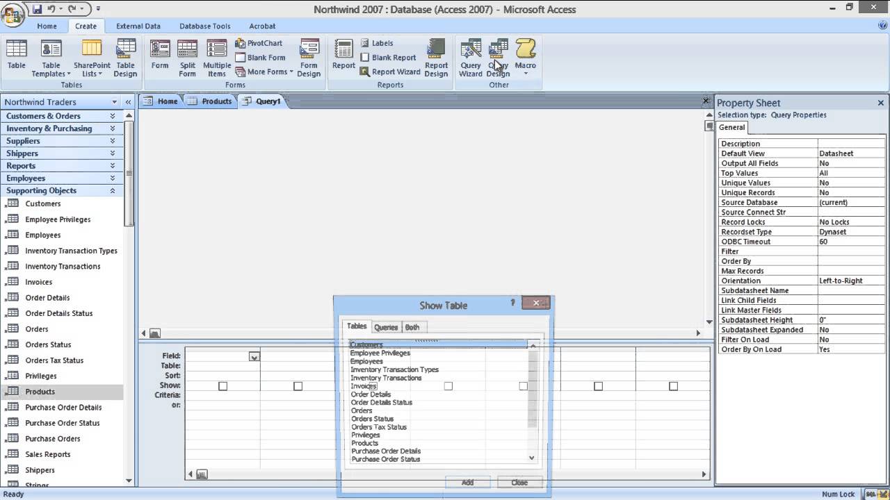Save using Quick Access Toolbar save icon
The height and width of the screenshot is (500, 890).
click(x=38, y=9)
